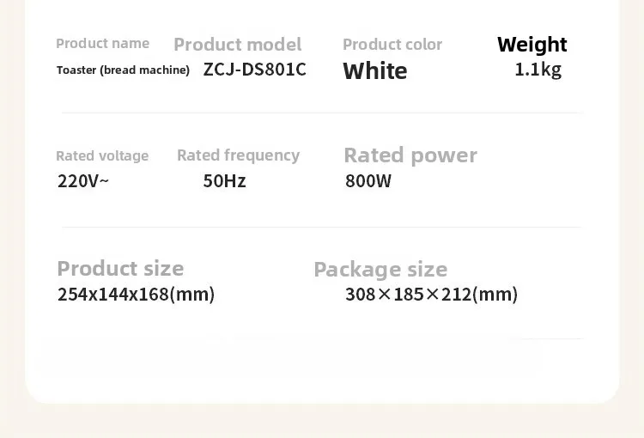Click the "Rated power" heading

[x=410, y=155]
